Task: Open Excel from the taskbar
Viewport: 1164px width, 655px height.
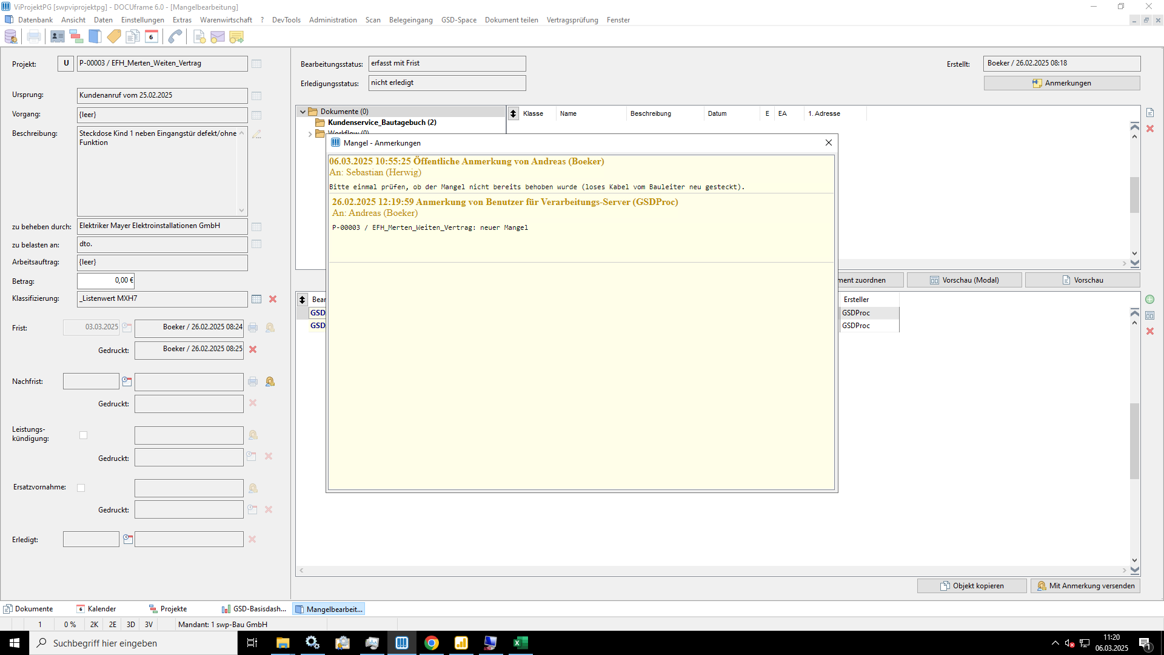Action: click(x=521, y=643)
